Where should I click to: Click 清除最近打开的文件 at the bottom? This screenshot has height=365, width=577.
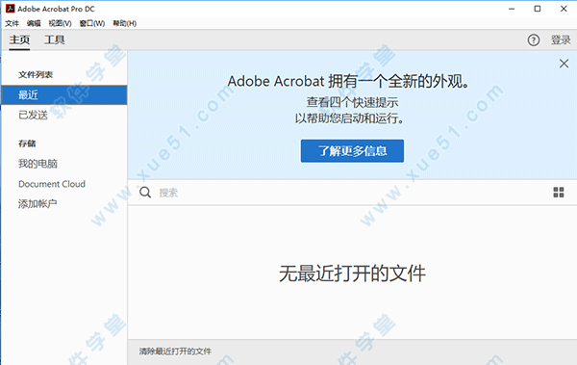[175, 352]
